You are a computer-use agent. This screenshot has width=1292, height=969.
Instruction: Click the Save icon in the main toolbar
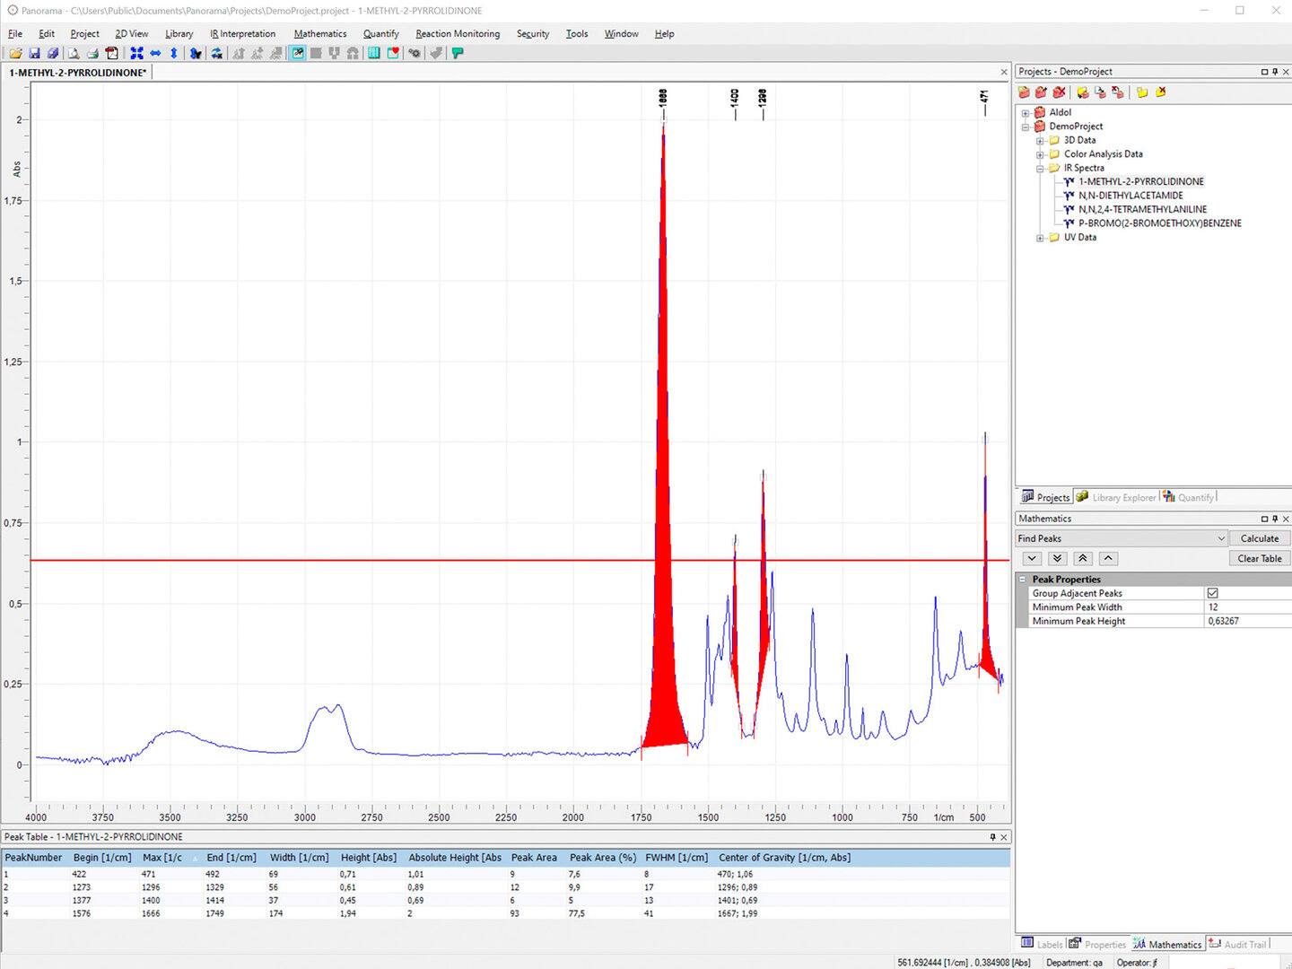pos(34,54)
